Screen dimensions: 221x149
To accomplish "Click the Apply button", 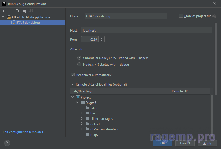I will coord(207,143).
